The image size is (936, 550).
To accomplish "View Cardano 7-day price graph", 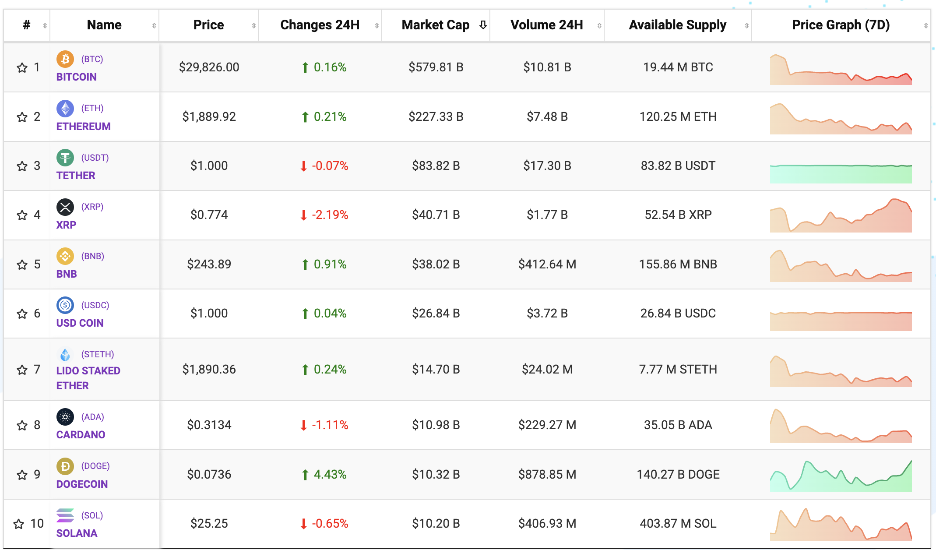I will click(841, 426).
